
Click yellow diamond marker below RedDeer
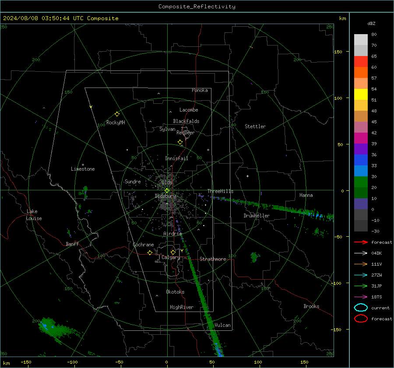click(180, 142)
